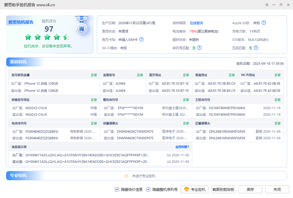
Task: Click the read-out value row for 销售型号地区
Action: click(x=54, y=115)
